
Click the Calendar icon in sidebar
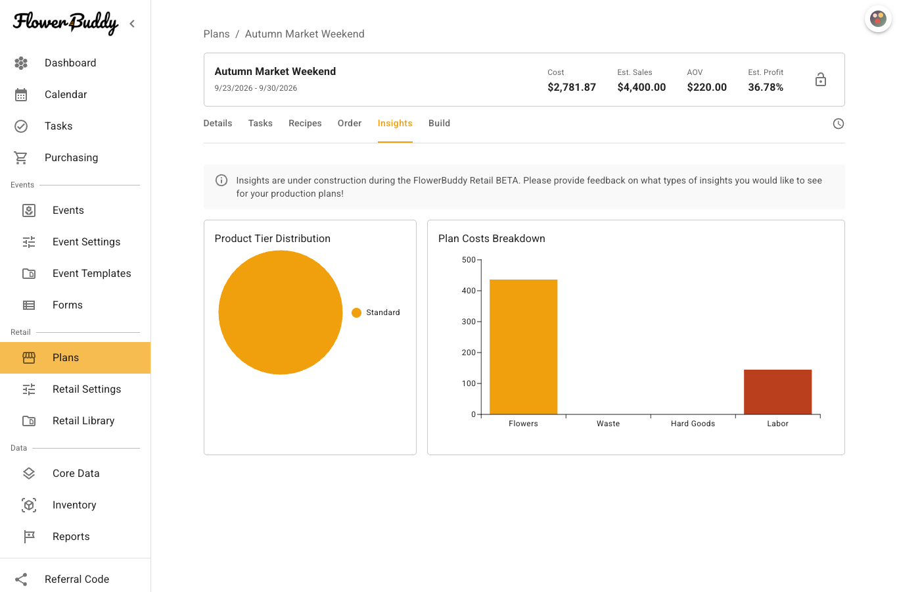point(21,95)
